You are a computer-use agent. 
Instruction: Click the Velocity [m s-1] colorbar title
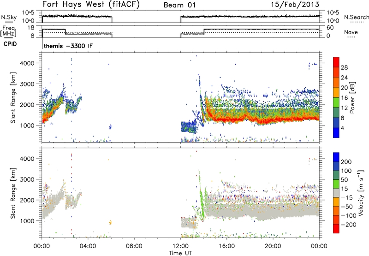point(361,193)
